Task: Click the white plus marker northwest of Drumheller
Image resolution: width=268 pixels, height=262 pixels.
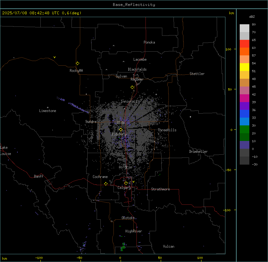Action: point(190,117)
